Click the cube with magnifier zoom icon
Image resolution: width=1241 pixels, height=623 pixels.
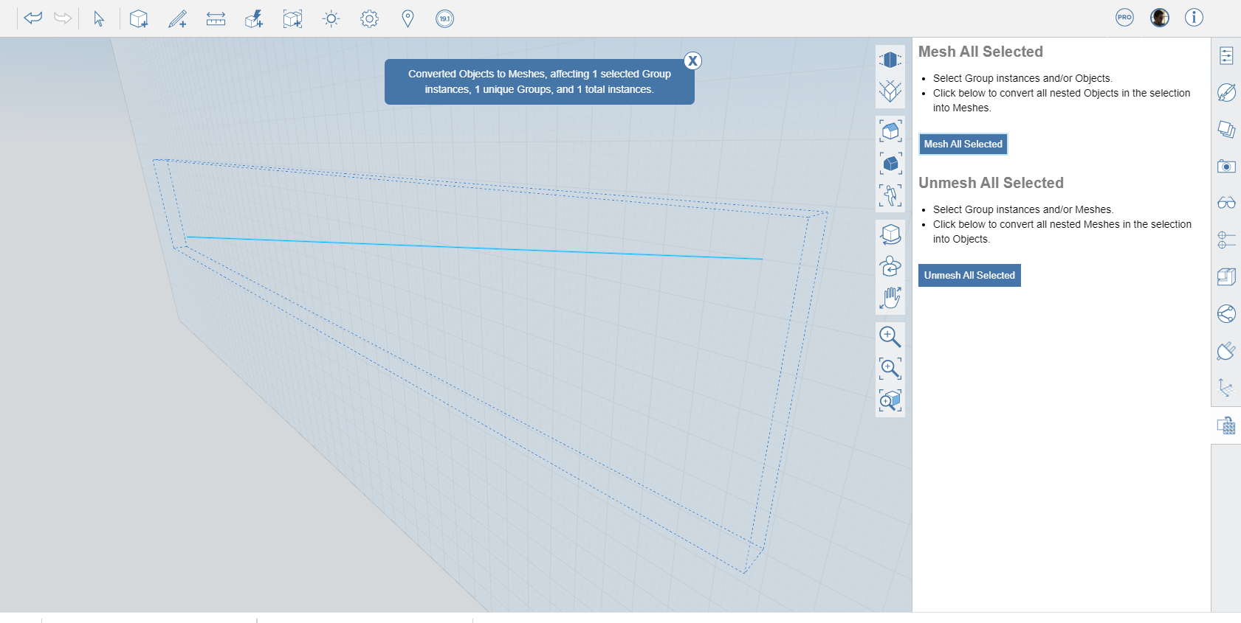890,400
